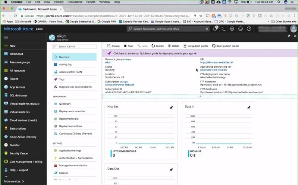
Task: Open the eikon resource group link
Action: click(x=108, y=62)
